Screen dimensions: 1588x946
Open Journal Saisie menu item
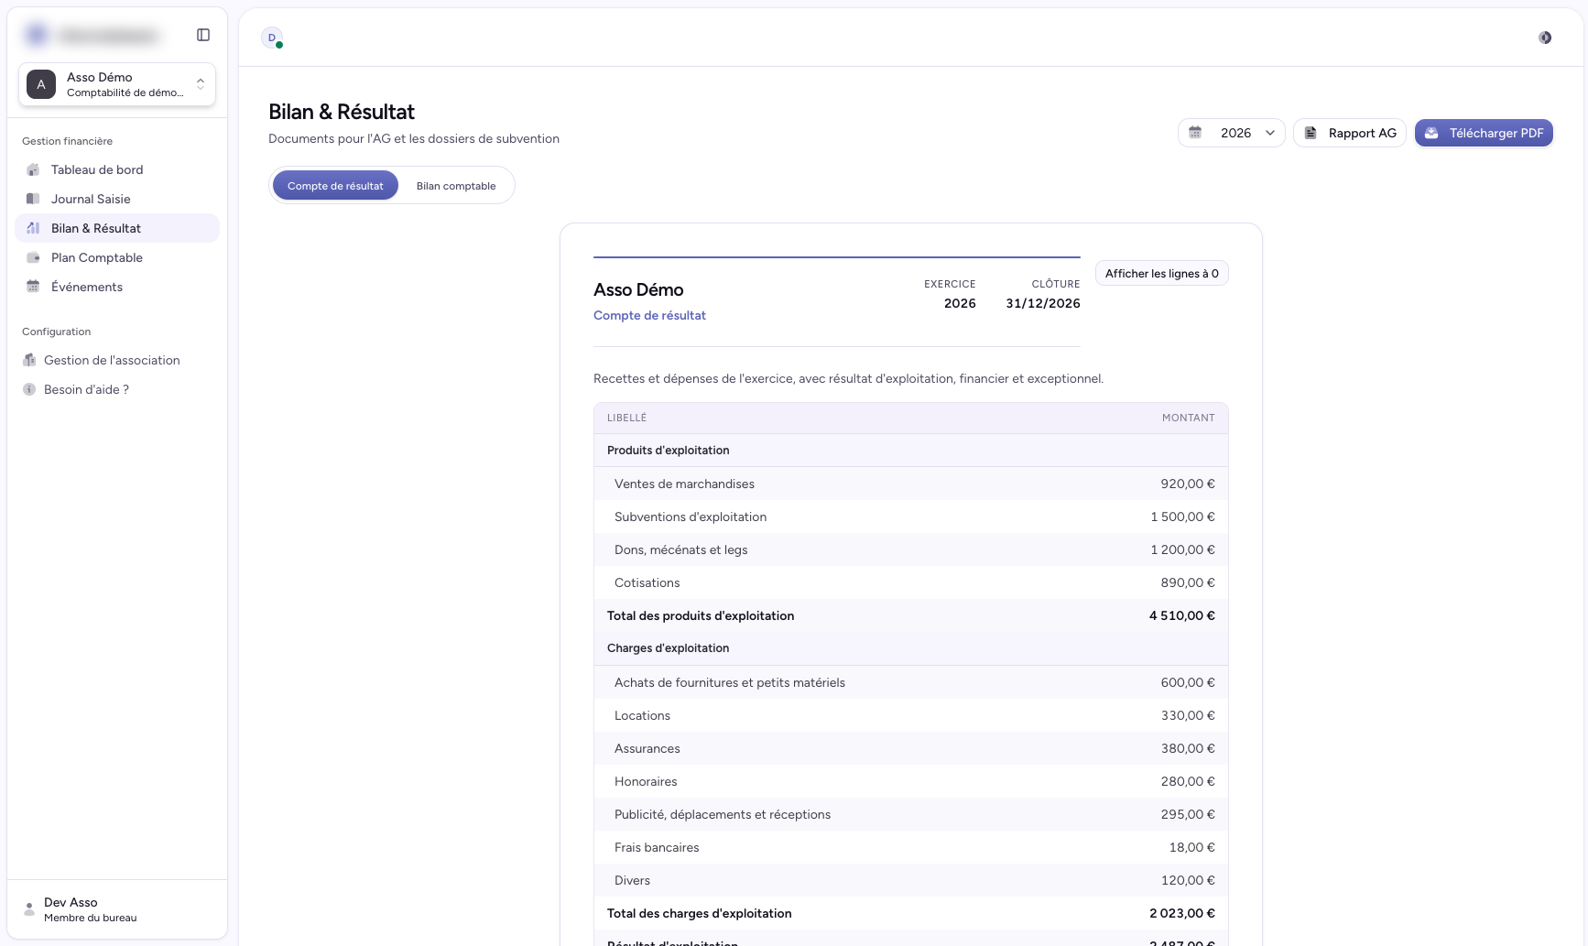(x=117, y=199)
